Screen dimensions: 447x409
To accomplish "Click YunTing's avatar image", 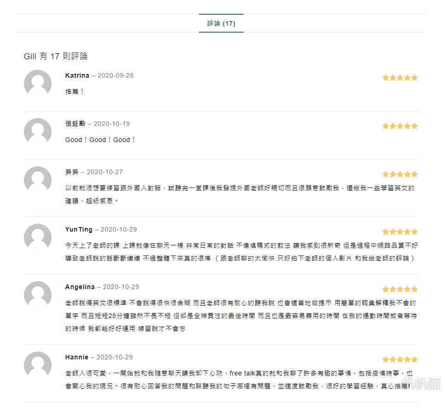I will pos(38,238).
